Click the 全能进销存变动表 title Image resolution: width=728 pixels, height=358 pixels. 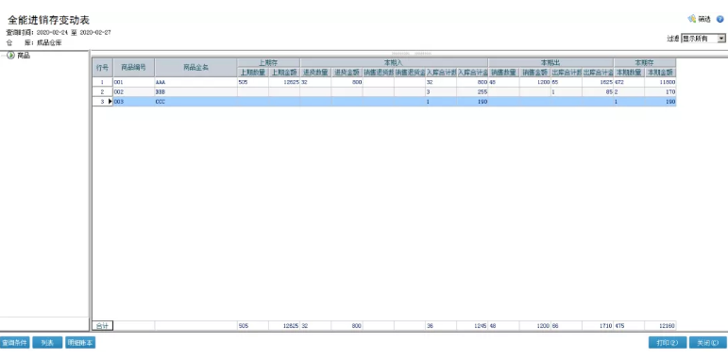click(x=49, y=20)
